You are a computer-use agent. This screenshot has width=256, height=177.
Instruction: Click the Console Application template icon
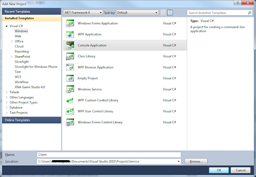tap(70, 45)
